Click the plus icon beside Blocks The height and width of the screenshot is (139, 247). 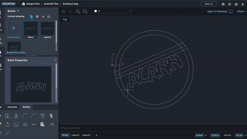[18, 11]
